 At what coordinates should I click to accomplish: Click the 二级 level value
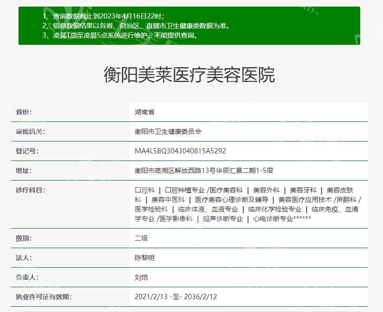(x=141, y=238)
